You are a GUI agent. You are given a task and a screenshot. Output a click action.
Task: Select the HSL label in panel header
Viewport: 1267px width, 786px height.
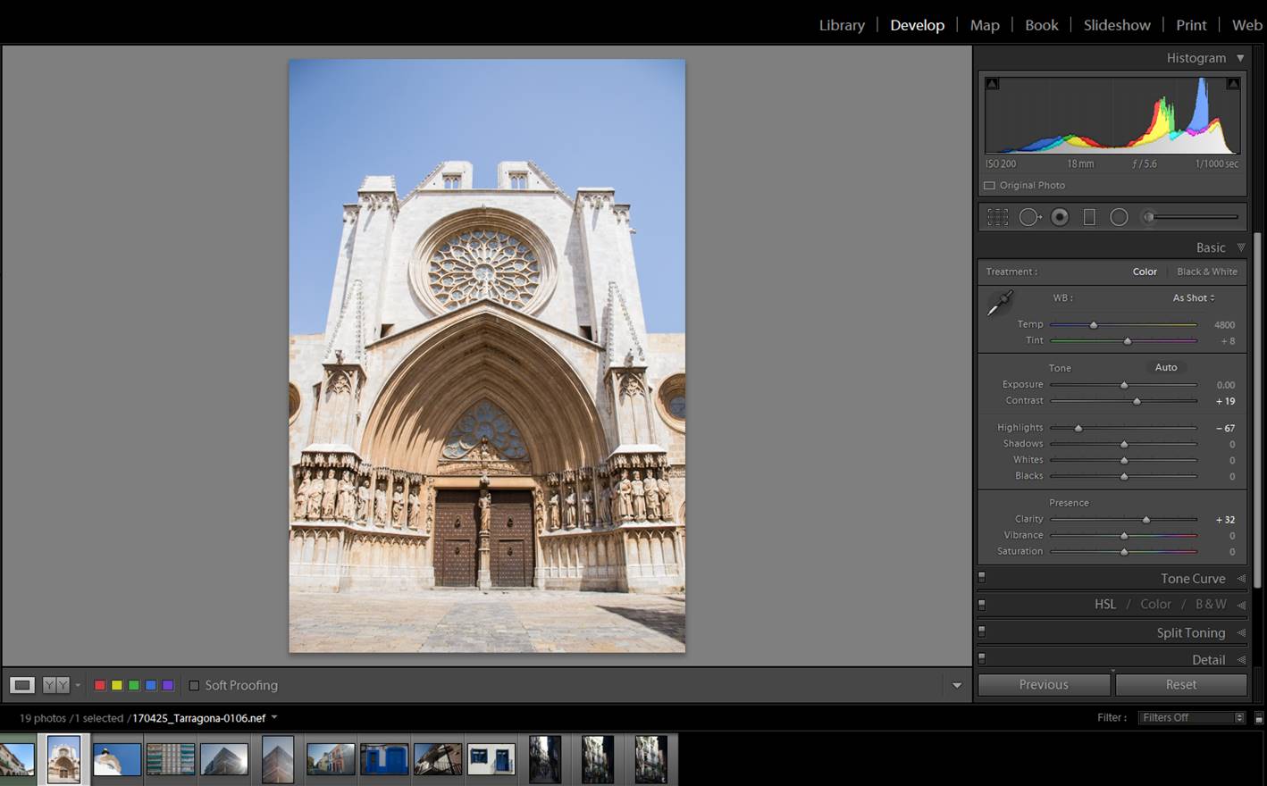1105,605
